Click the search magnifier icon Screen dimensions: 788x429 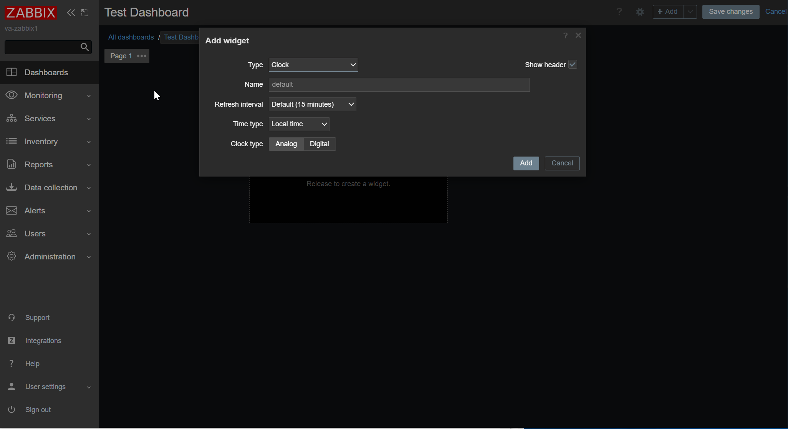pos(84,47)
